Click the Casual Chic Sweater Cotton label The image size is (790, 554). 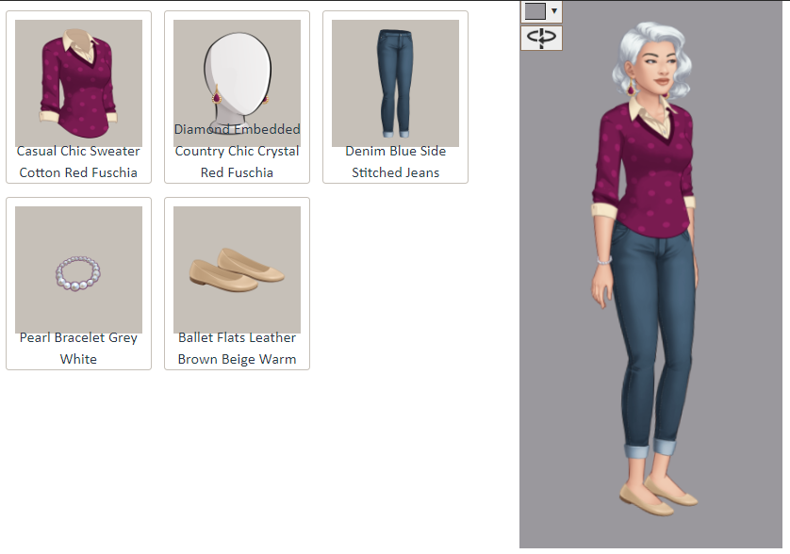pos(78,162)
